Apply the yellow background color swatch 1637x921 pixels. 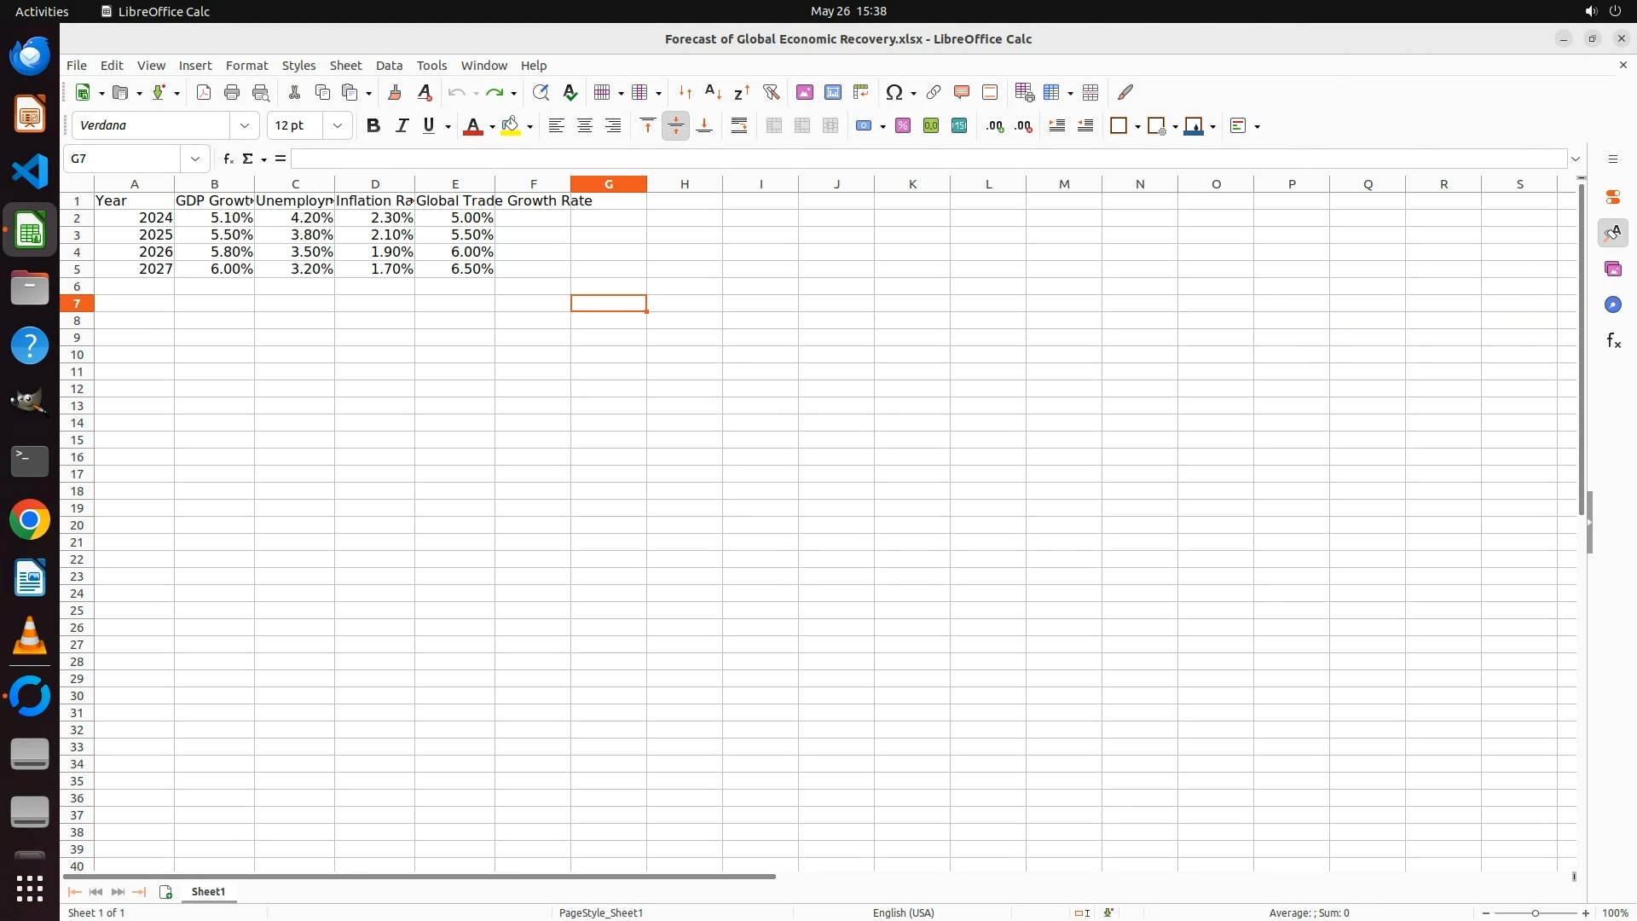coord(511,126)
